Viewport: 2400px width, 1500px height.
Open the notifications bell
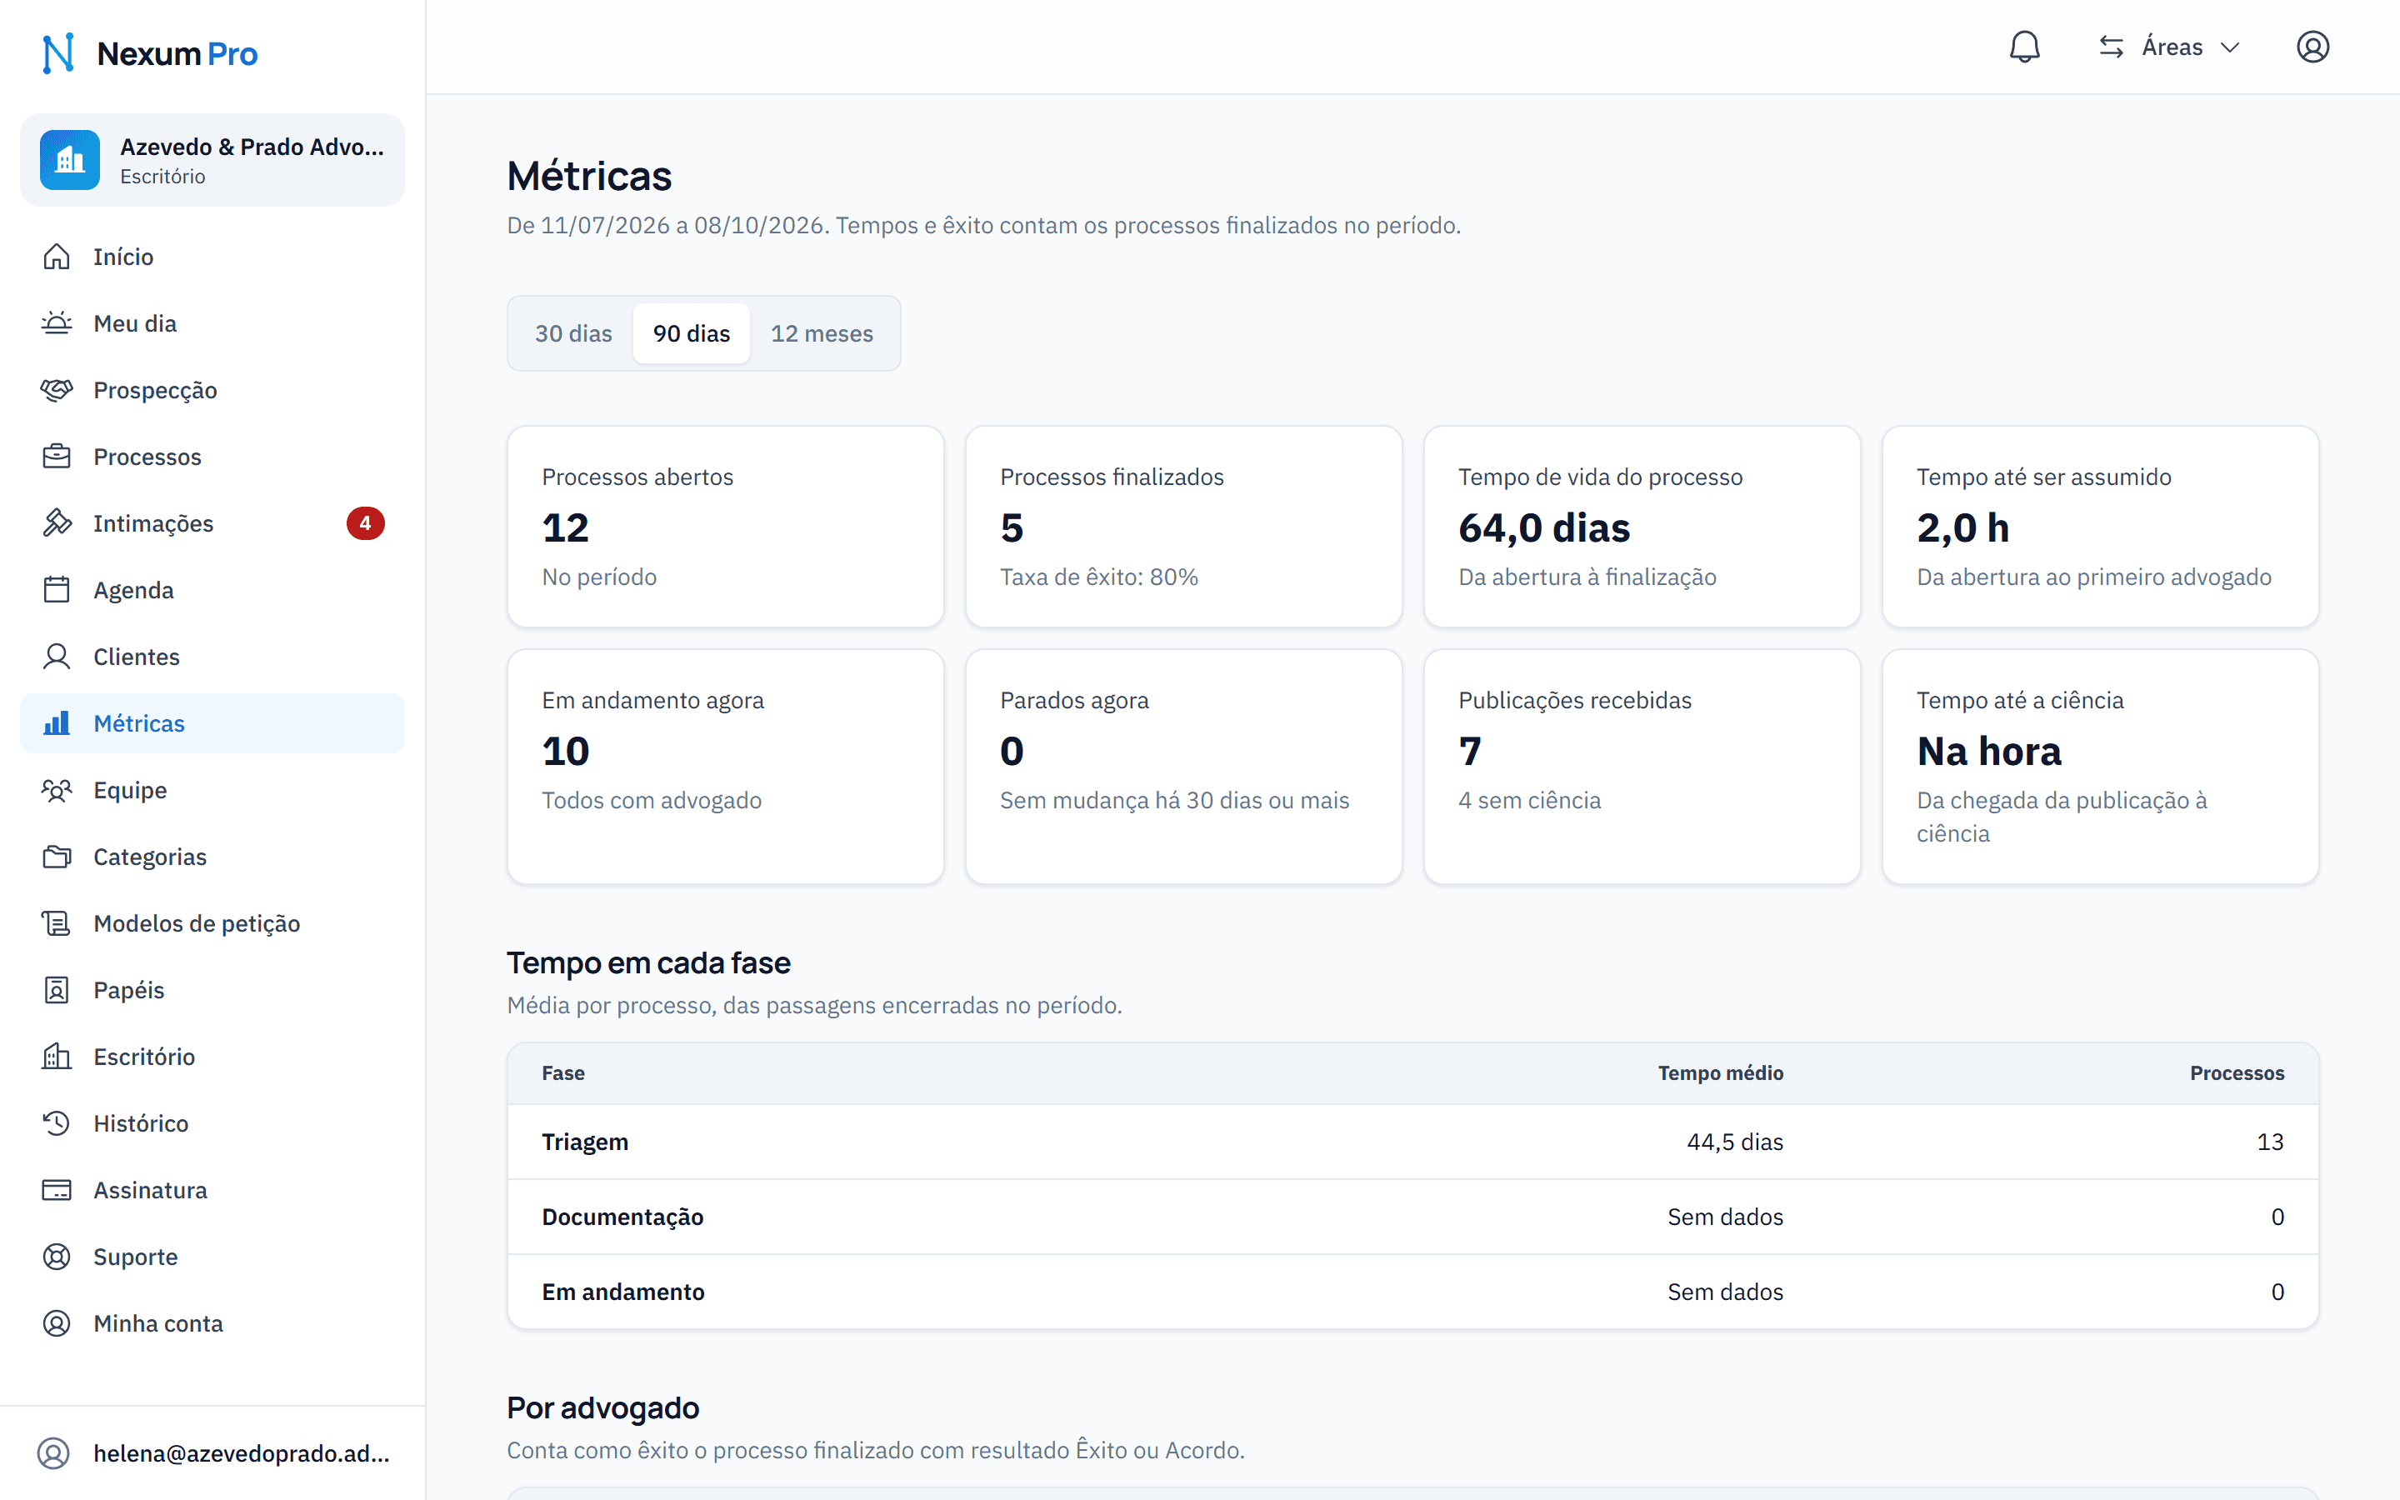click(2024, 47)
